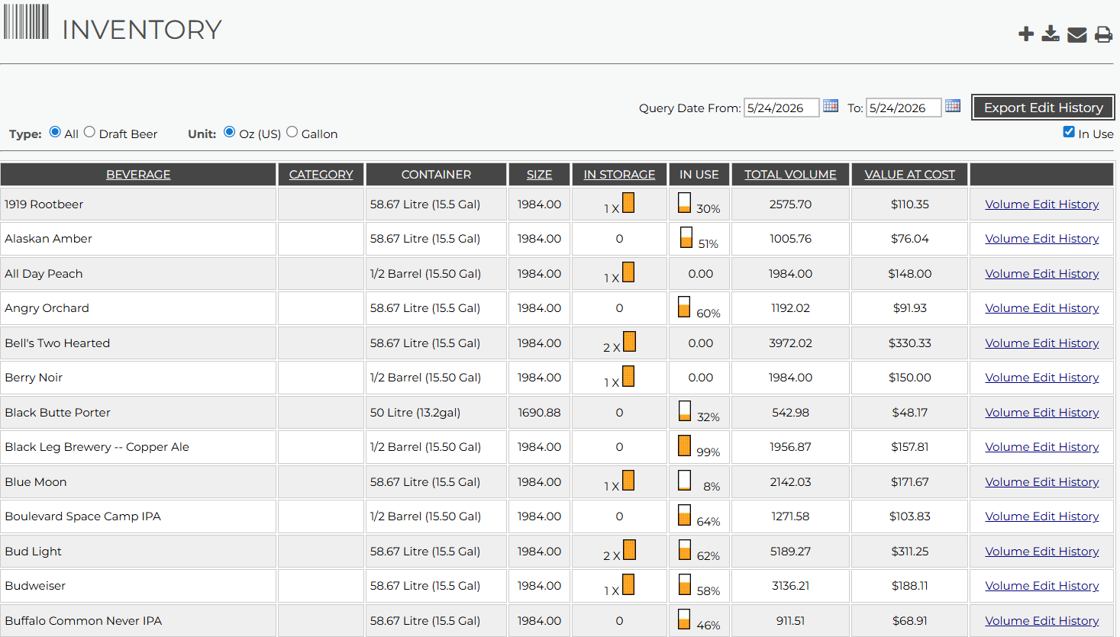Open Volume Edit History for All Day Peach

[x=1041, y=274]
